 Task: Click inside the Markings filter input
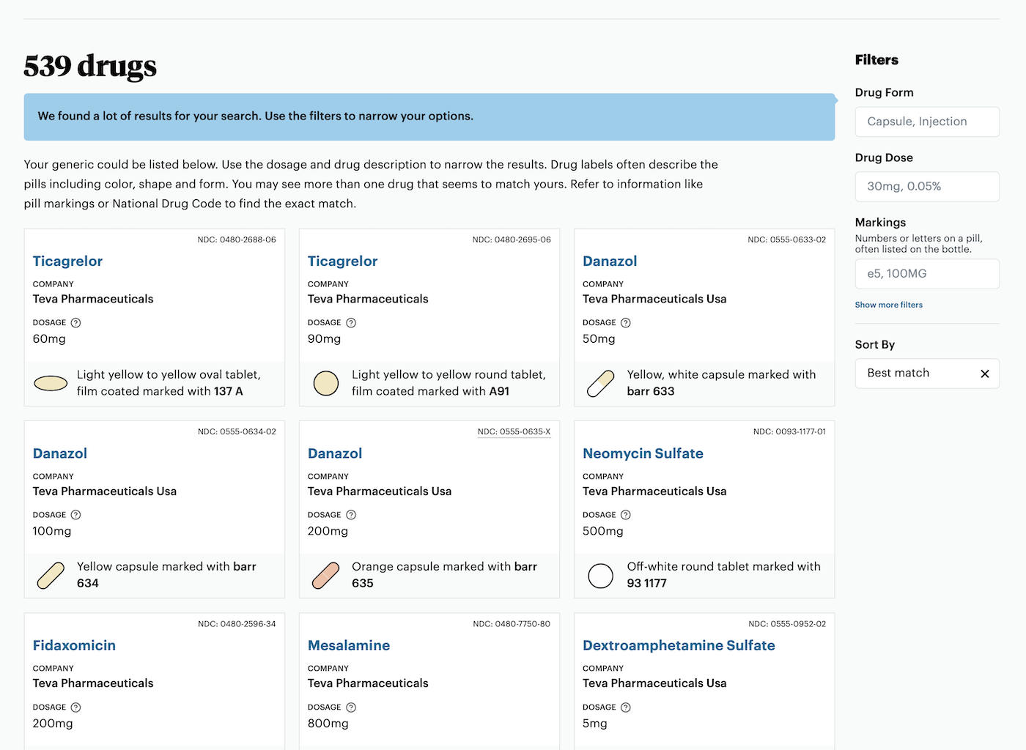927,274
